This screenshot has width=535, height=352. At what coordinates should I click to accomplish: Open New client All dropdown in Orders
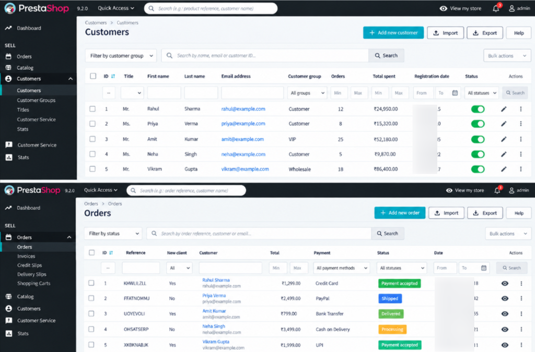(x=180, y=268)
